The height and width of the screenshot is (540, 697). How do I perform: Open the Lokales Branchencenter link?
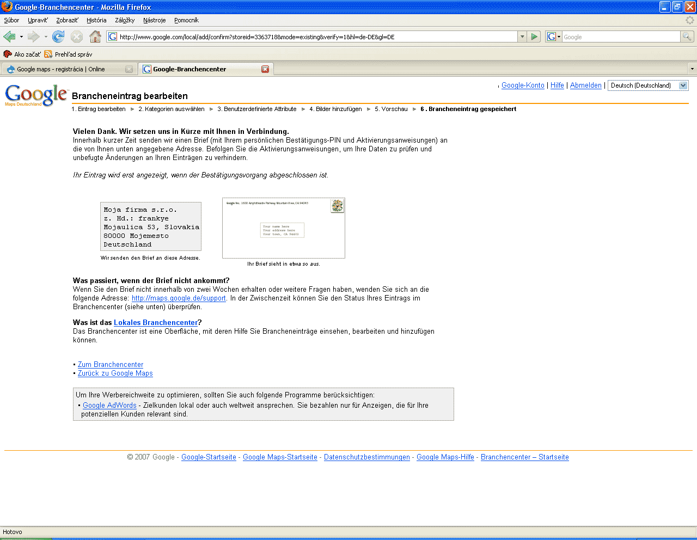coord(156,323)
